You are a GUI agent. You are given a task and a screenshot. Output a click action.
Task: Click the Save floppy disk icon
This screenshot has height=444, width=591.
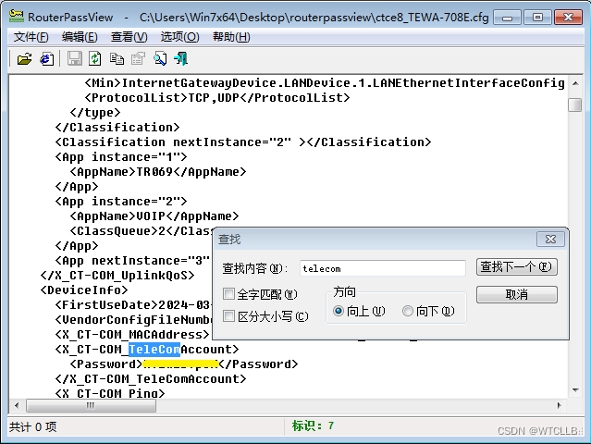click(x=74, y=59)
